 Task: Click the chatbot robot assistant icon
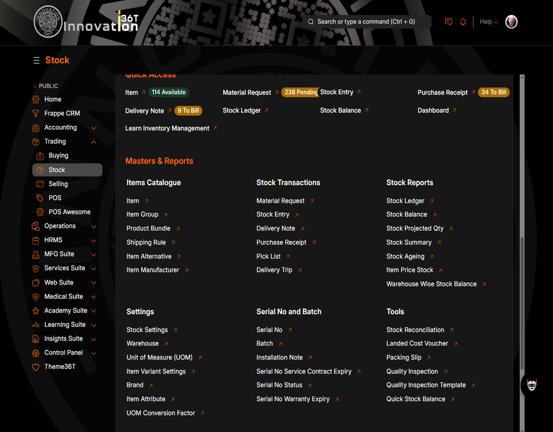click(532, 385)
